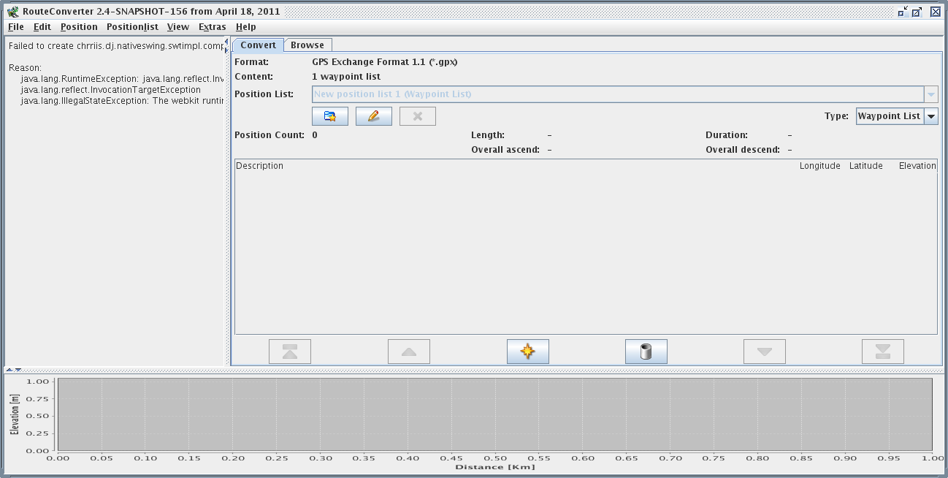Click the move down arrow button
The image size is (948, 478).
pyautogui.click(x=765, y=352)
